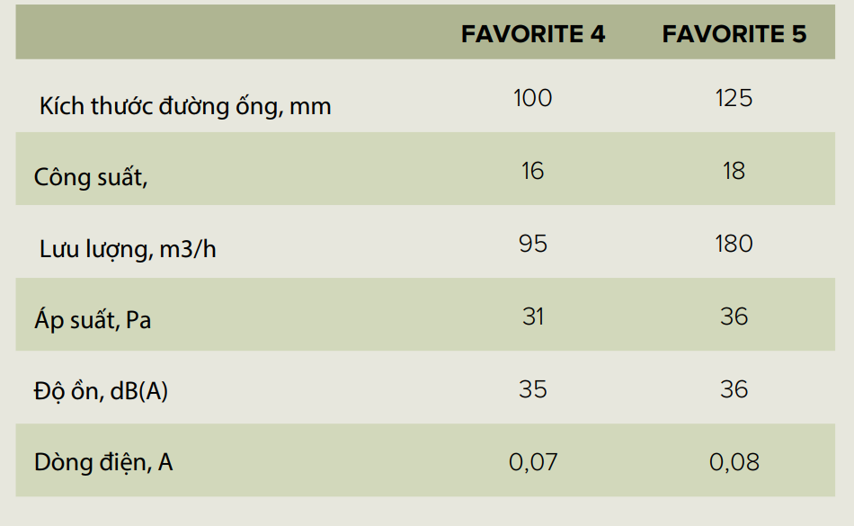Select the Công suất value 18
854x526 pixels.
734,171
